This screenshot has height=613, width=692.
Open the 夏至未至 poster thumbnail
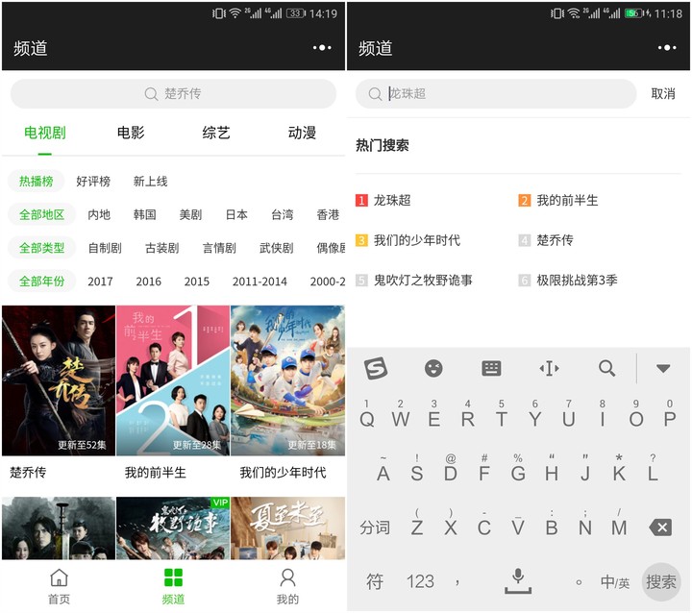[x=287, y=528]
